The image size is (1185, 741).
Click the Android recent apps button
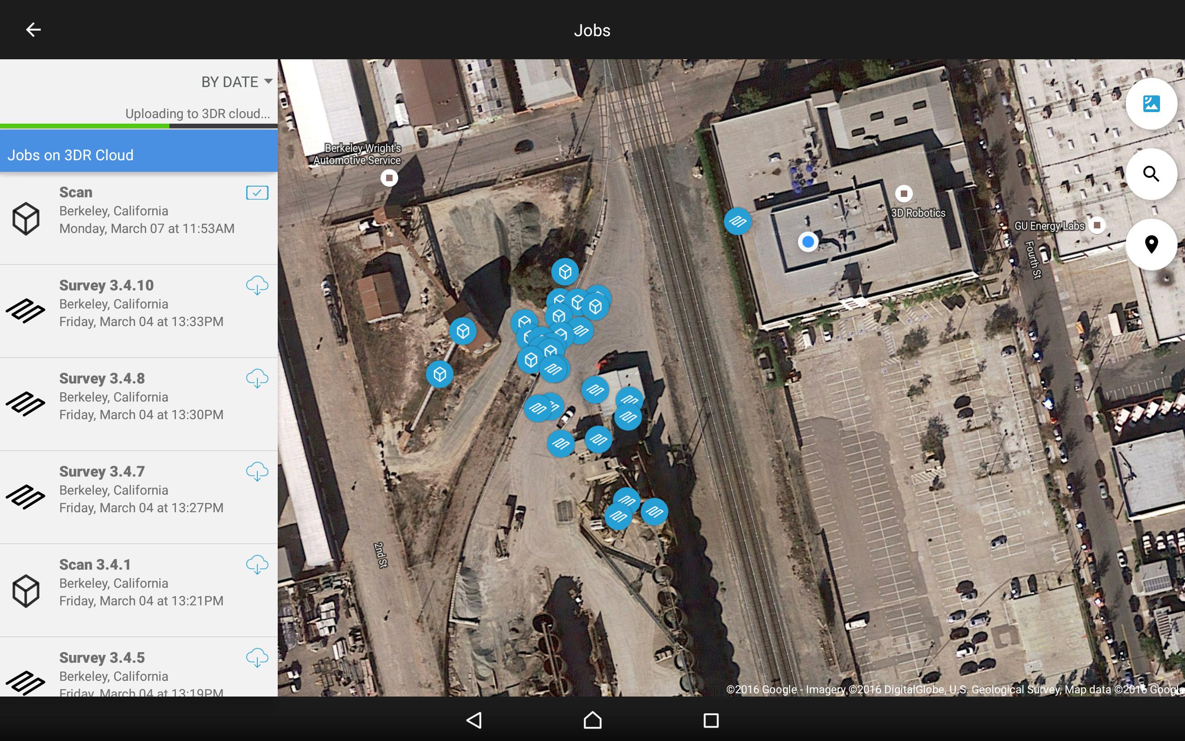[711, 720]
